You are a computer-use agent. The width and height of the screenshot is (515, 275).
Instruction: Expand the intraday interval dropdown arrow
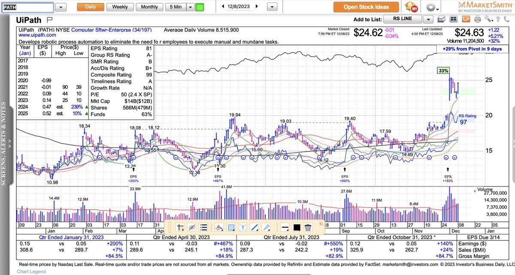[190, 7]
